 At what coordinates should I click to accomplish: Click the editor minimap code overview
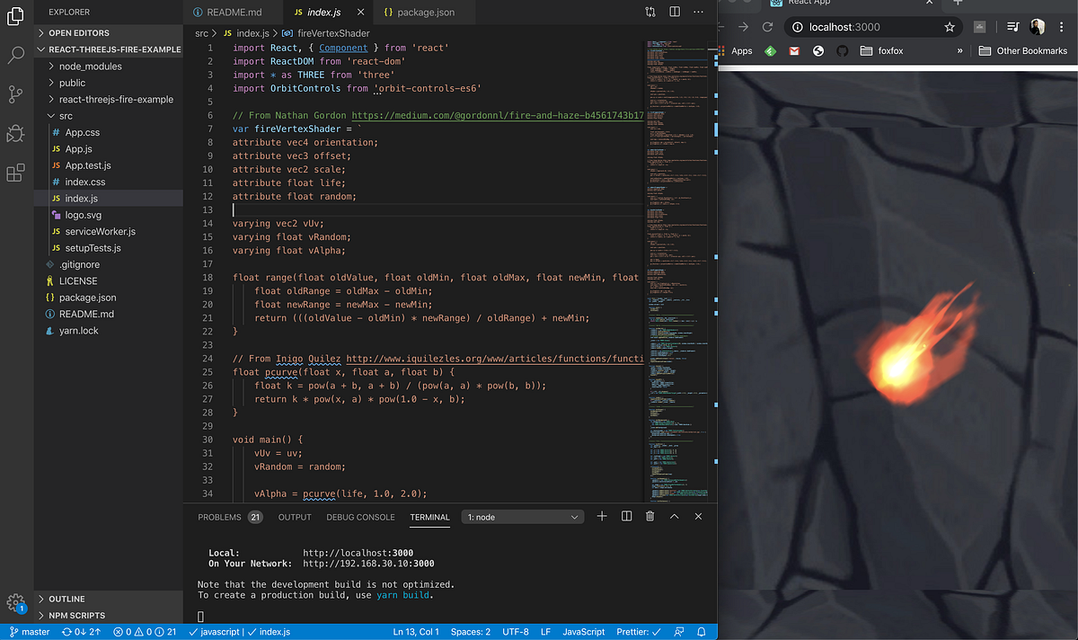(679, 270)
